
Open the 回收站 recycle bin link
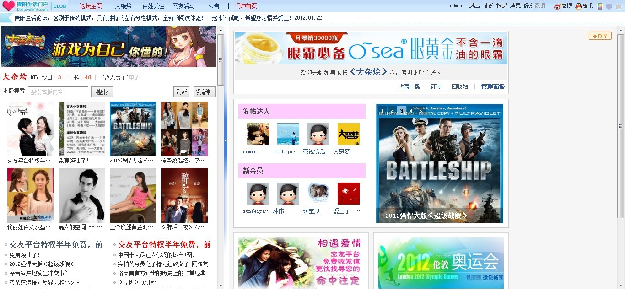[x=460, y=86]
